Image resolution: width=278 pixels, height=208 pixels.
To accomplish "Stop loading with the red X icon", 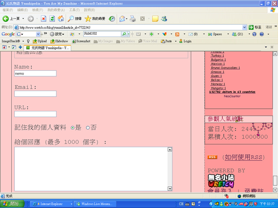I will 43,19.
